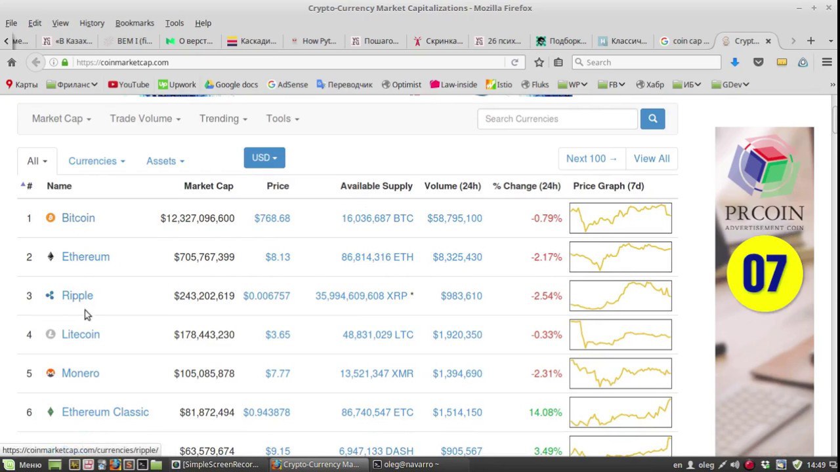Viewport: 840px width, 472px height.
Task: Click in the Search Currencies field
Action: coord(557,119)
